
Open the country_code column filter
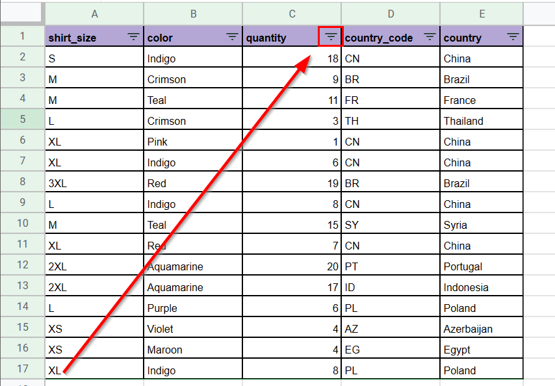pyautogui.click(x=430, y=36)
